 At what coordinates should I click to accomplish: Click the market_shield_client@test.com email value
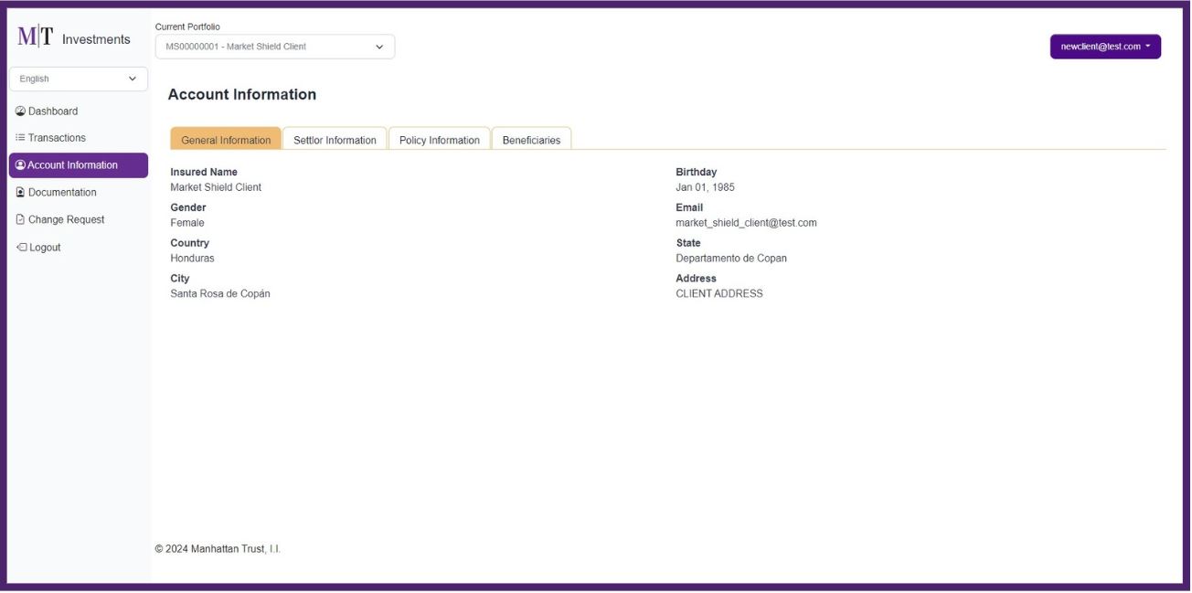pyautogui.click(x=746, y=223)
